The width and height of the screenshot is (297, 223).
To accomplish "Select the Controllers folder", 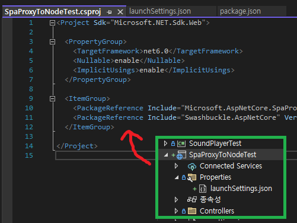I will (x=217, y=211).
